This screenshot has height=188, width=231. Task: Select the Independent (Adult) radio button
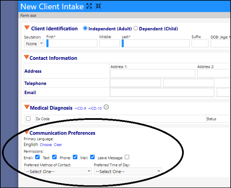pos(85,28)
